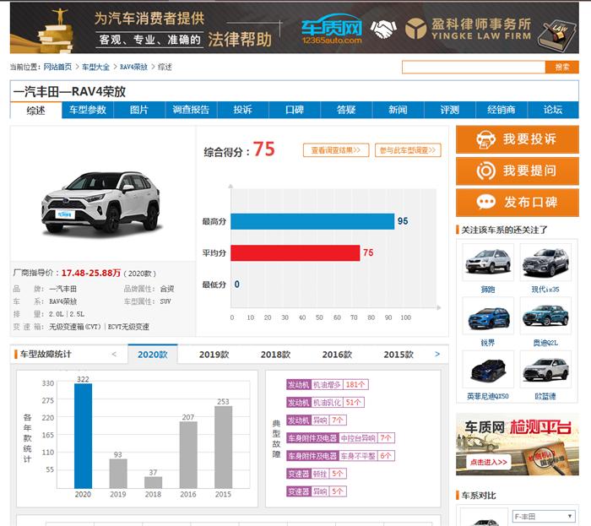Open the 现代ix35 car thumbnail
591x526 pixels.
pyautogui.click(x=545, y=262)
